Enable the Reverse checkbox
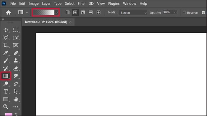The width and height of the screenshot is (207, 116). tap(184, 13)
